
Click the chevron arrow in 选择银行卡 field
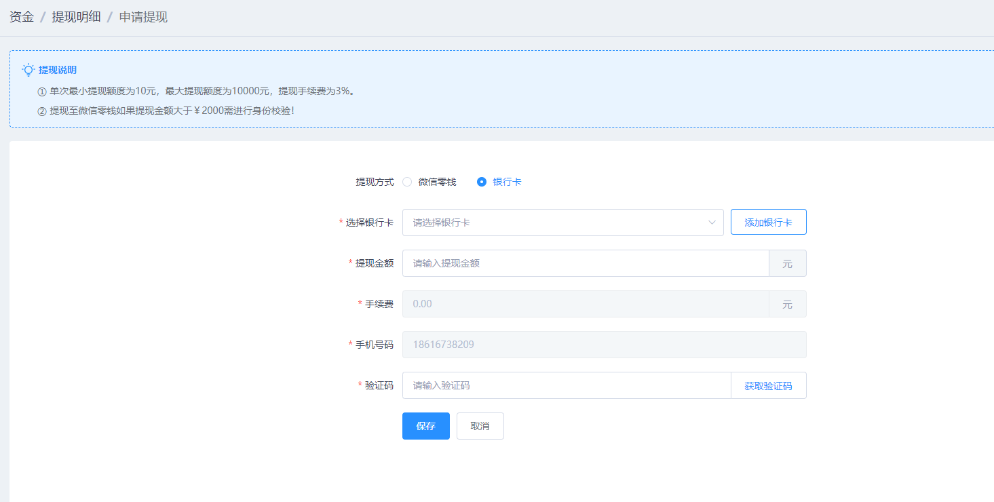(x=712, y=223)
